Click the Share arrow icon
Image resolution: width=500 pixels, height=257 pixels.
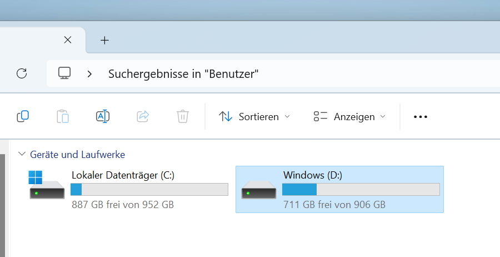click(143, 116)
